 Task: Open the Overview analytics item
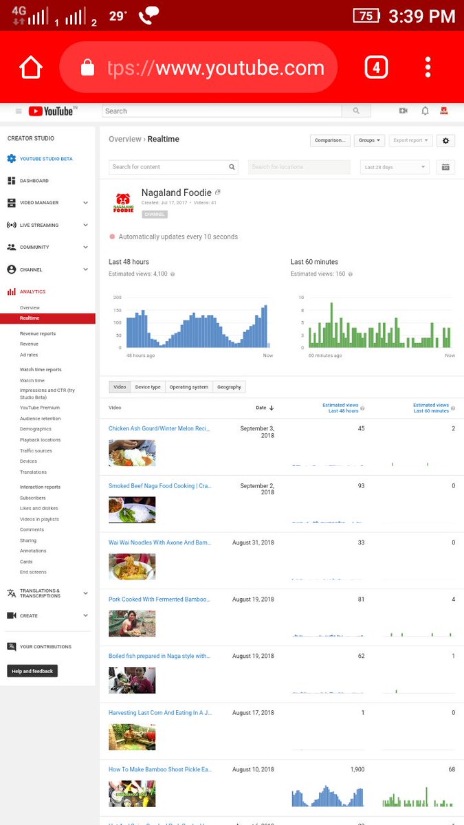click(x=30, y=307)
